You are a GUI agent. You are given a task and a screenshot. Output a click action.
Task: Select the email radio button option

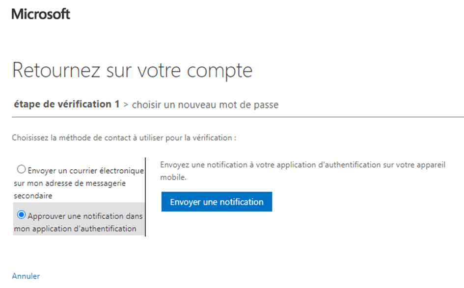click(21, 169)
